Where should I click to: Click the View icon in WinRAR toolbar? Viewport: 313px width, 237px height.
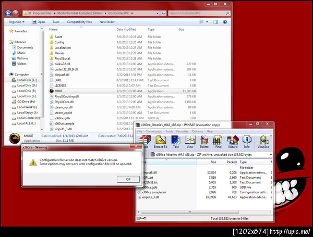click(190, 142)
